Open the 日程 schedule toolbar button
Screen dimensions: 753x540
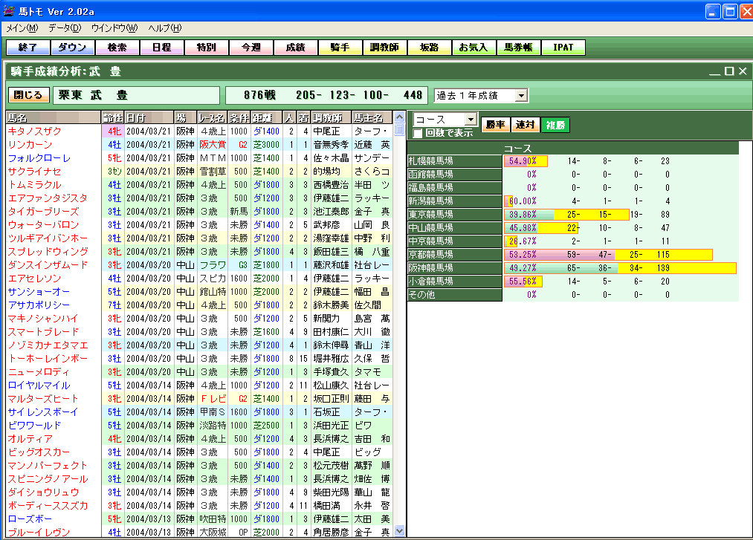point(161,48)
